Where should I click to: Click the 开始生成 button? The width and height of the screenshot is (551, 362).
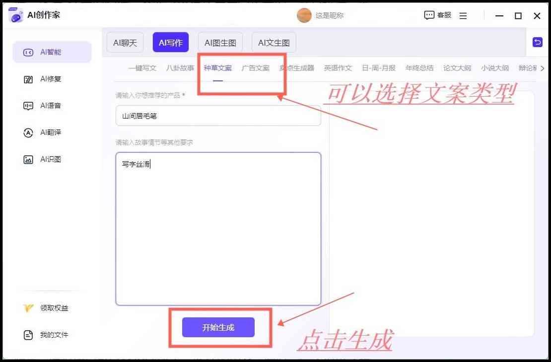point(218,327)
